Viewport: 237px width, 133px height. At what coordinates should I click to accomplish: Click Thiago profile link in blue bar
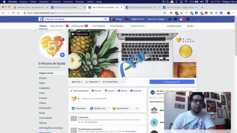(x=117, y=19)
